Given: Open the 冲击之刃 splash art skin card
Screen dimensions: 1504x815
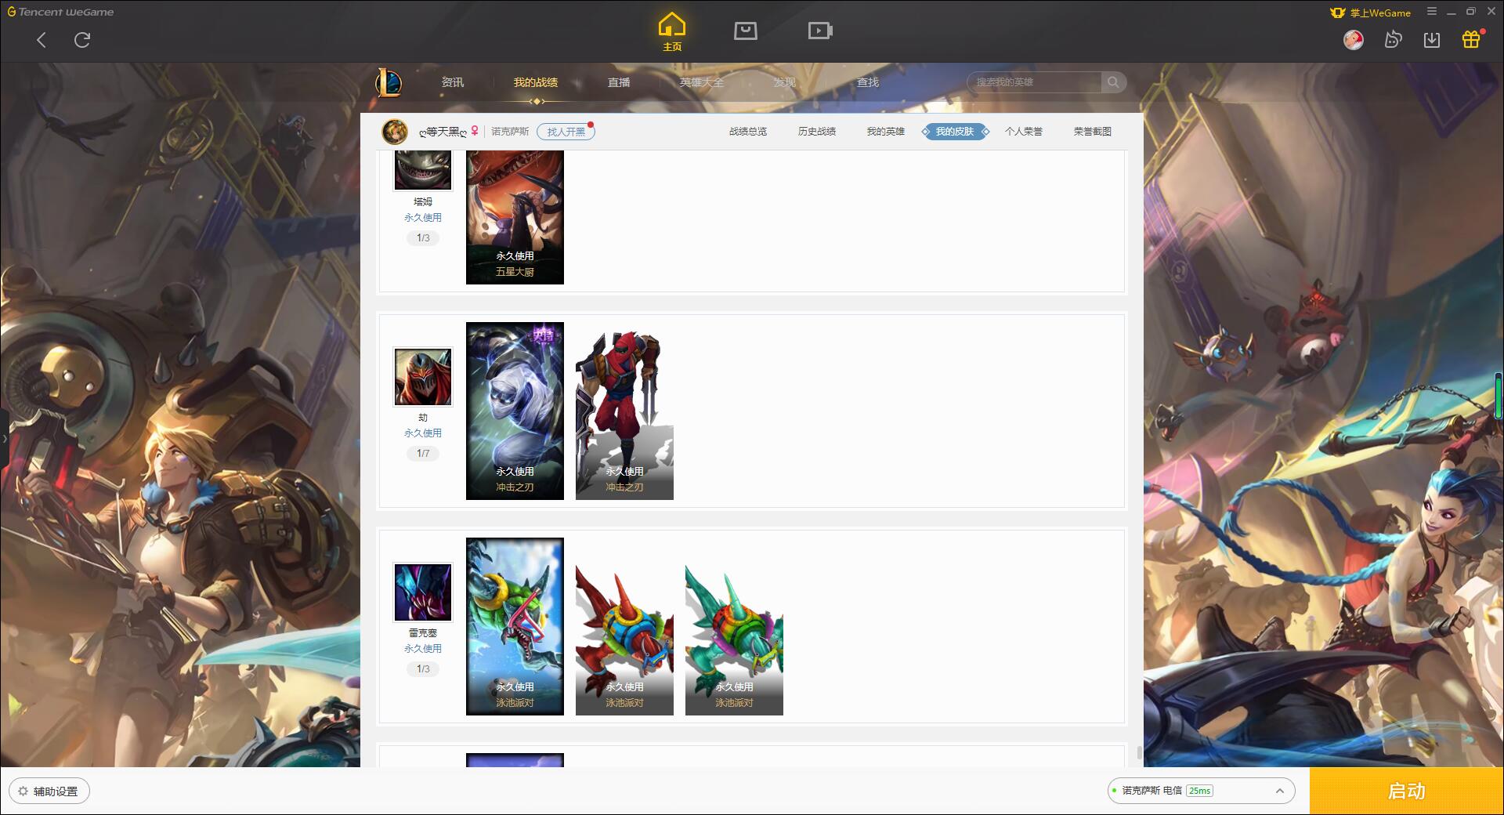Looking at the screenshot, I should (x=515, y=411).
